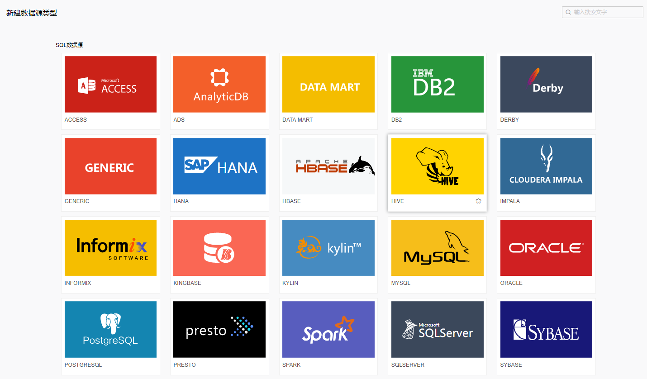Click the DB2 caption text
Screen dimensions: 647x379
[396, 120]
